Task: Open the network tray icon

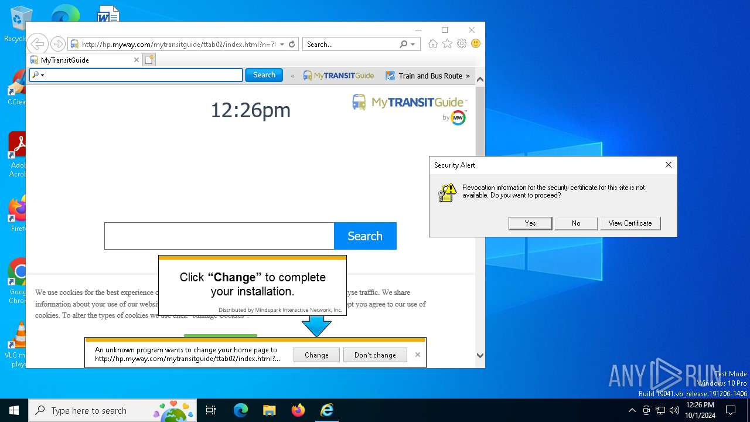Action: coord(660,410)
